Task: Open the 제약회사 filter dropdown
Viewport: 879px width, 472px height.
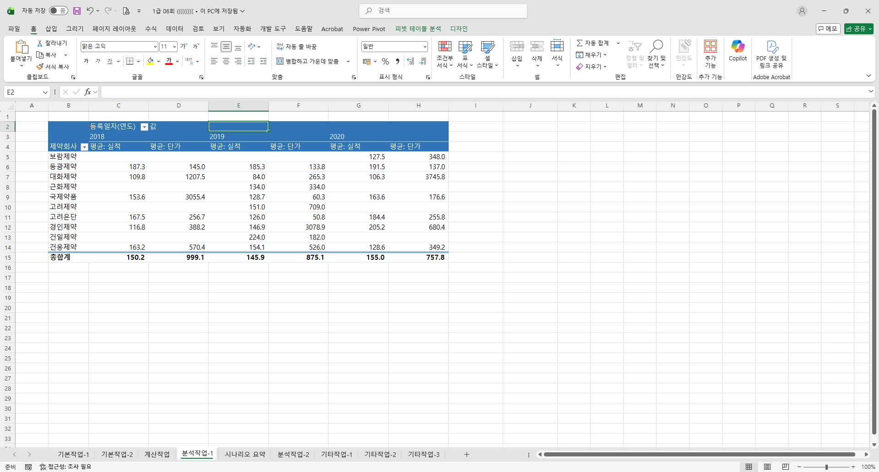Action: [84, 147]
